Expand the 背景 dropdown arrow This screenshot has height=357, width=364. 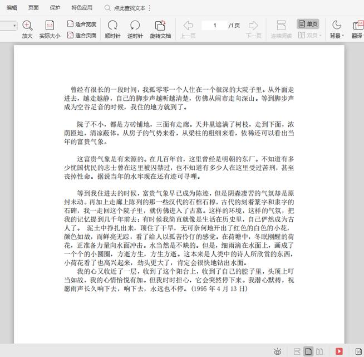click(x=343, y=36)
